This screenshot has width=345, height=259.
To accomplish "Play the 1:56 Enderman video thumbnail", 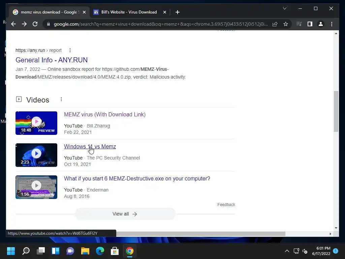I will click(36, 187).
